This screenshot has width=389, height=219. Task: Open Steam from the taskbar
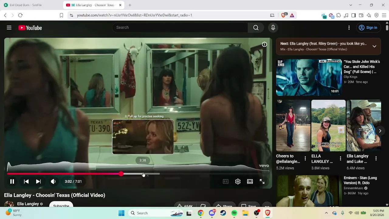coord(223,213)
